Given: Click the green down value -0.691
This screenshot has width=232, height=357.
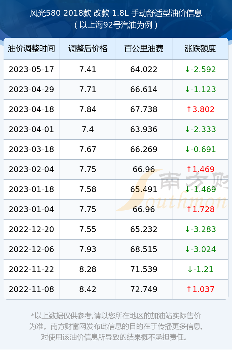Looking at the screenshot, I should point(200,149).
